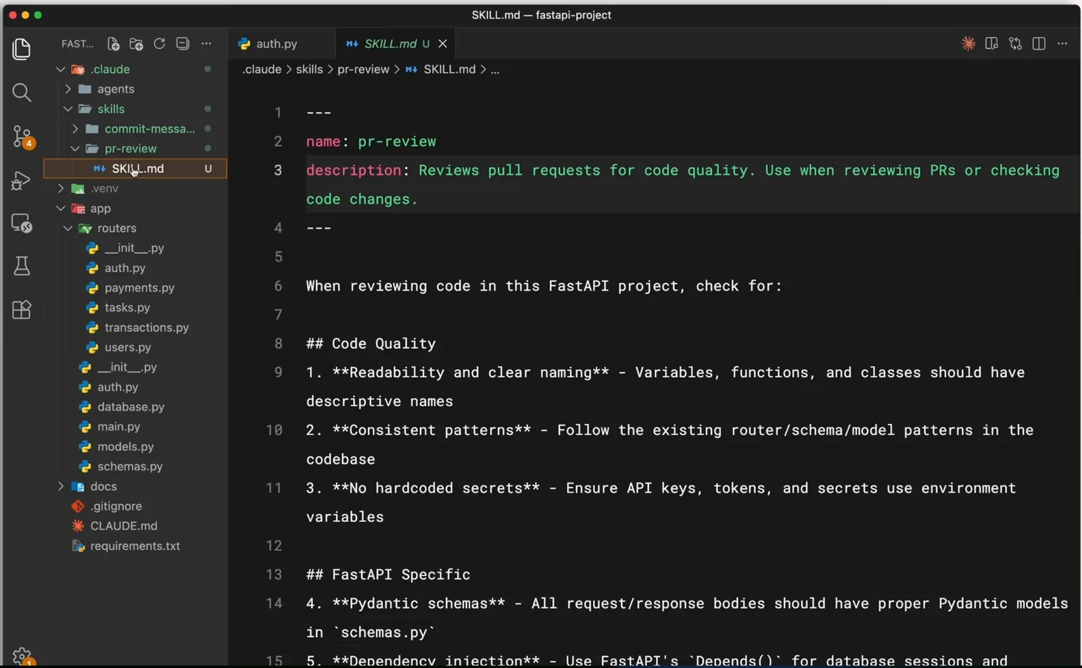Click the compare changes icon in editor toolbar
1082x668 pixels.
coord(1015,43)
